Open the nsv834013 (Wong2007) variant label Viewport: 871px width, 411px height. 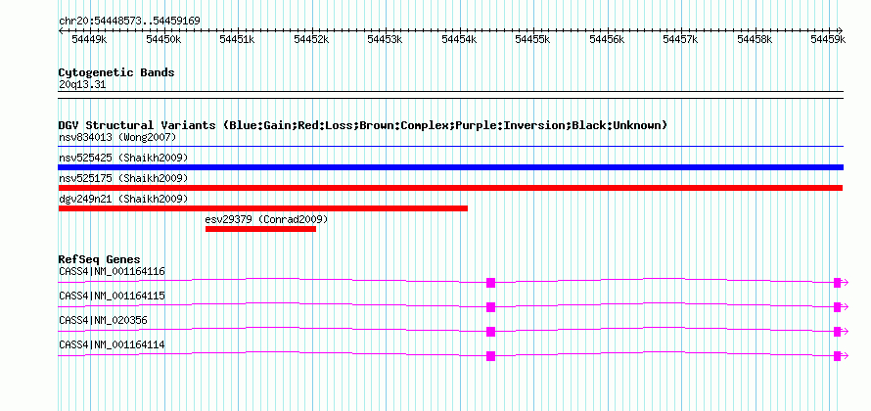[x=117, y=137]
